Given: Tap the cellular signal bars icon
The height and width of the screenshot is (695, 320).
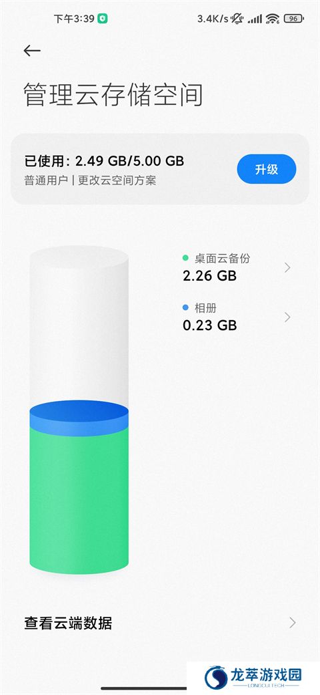Looking at the screenshot, I should tap(255, 19).
